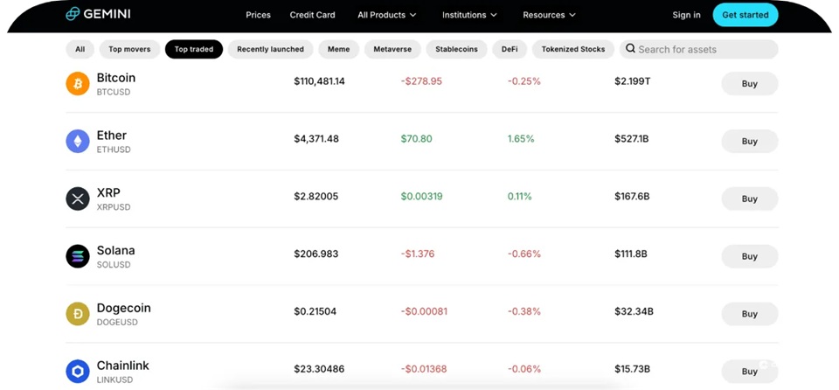Buy Dogecoin
Viewport: 839px width, 390px height.
point(750,314)
